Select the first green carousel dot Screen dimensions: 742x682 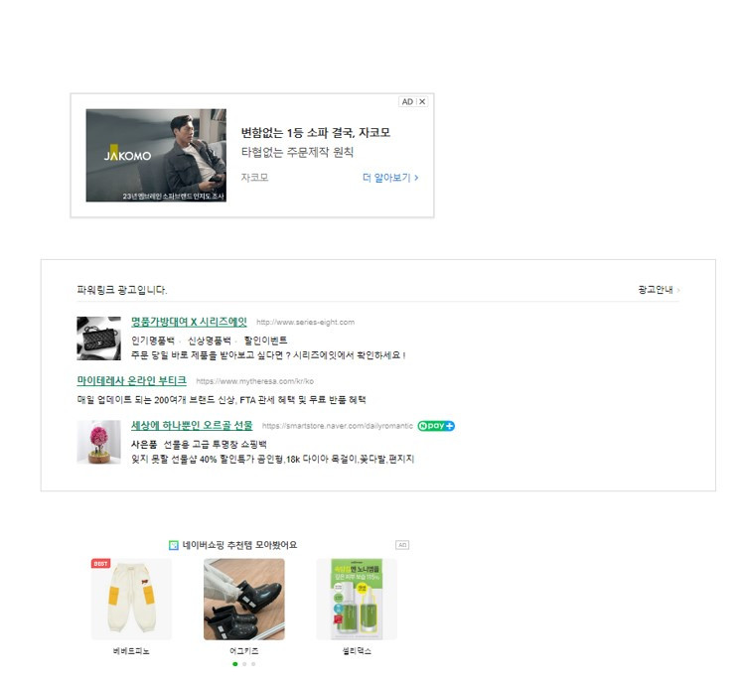coord(235,664)
